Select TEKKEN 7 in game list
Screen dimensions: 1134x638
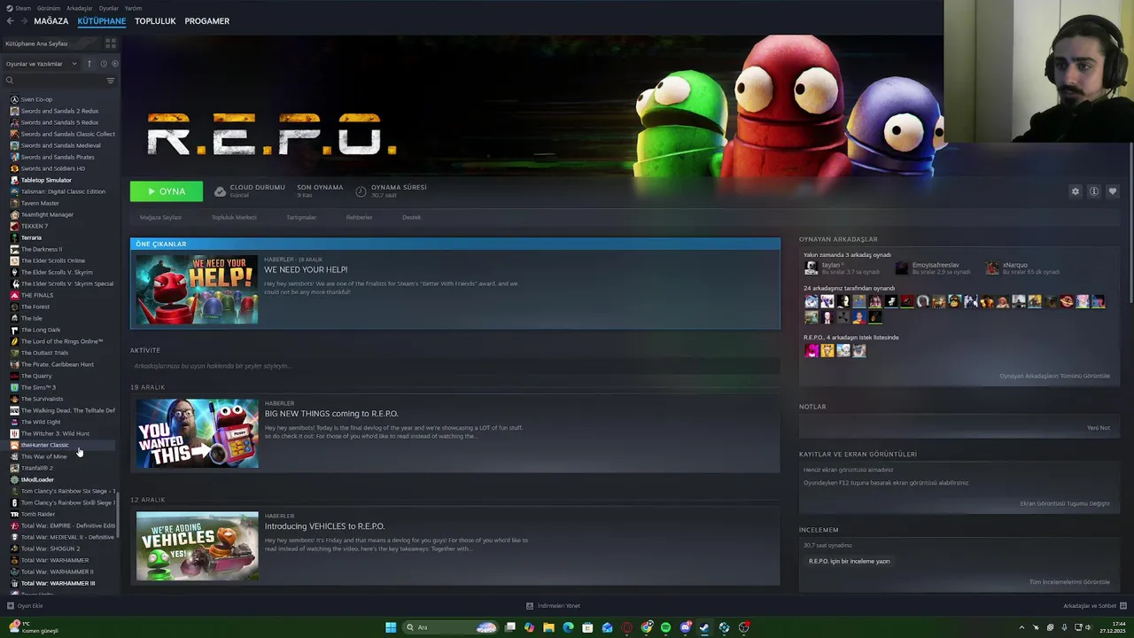pyautogui.click(x=34, y=226)
